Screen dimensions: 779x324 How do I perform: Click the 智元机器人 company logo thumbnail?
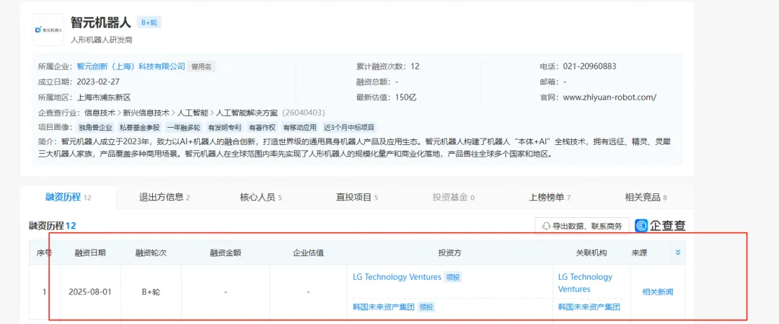48,30
